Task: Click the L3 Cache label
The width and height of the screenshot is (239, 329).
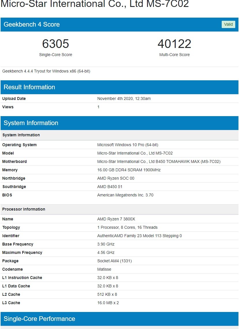Action: tap(11, 303)
